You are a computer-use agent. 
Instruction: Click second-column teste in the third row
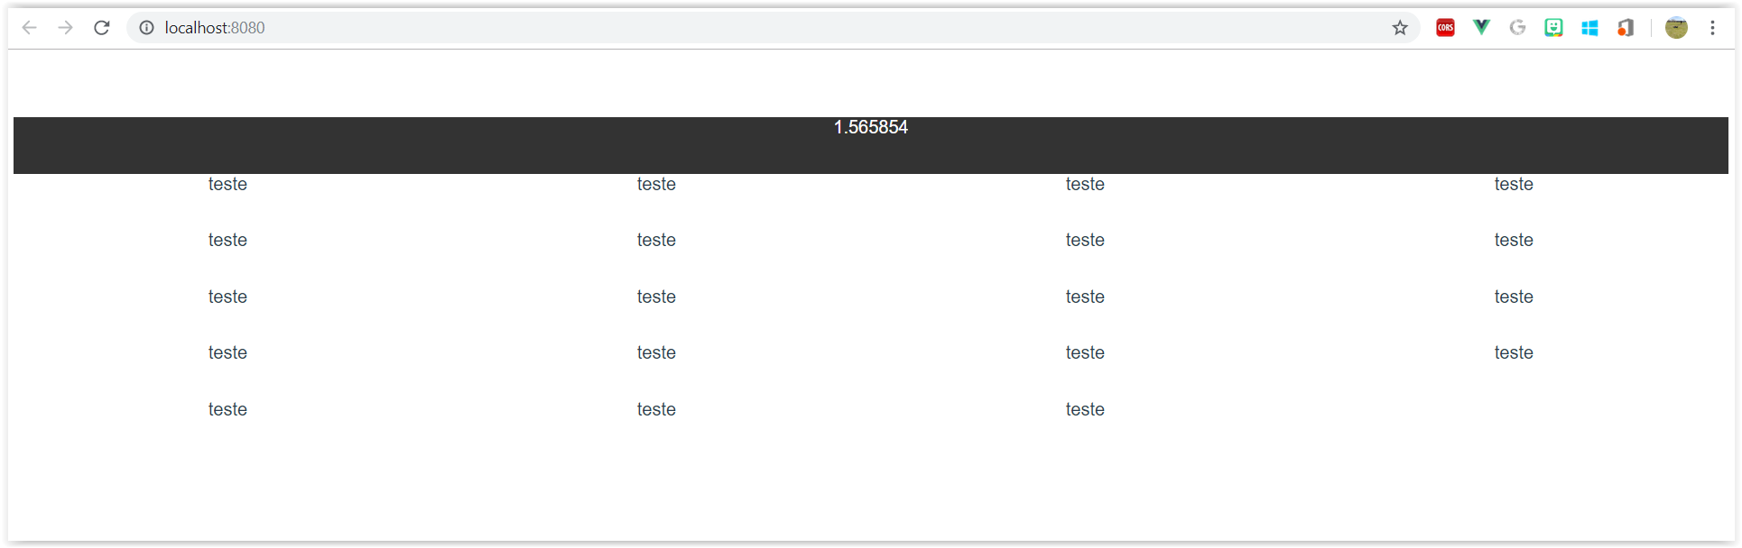point(656,297)
